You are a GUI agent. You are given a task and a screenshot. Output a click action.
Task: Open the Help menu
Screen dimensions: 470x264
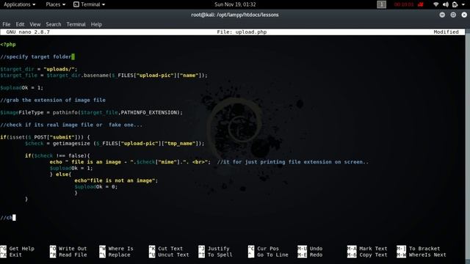[x=96, y=24]
